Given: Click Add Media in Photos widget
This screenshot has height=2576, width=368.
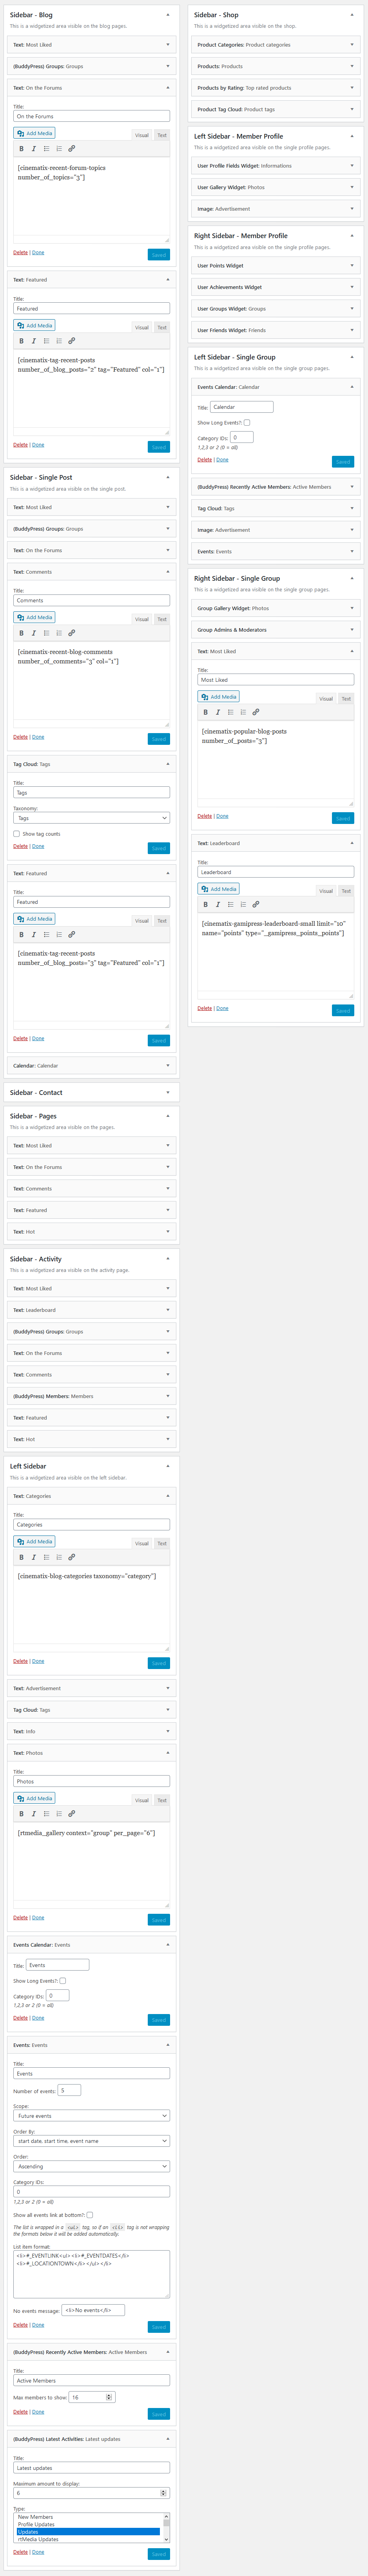Looking at the screenshot, I should (34, 1798).
